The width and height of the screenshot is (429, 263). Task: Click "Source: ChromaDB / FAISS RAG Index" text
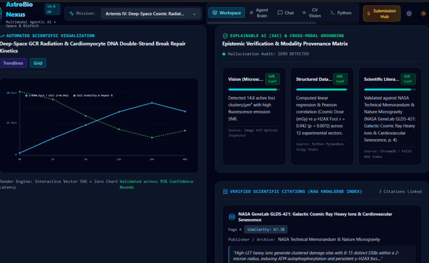(387, 154)
